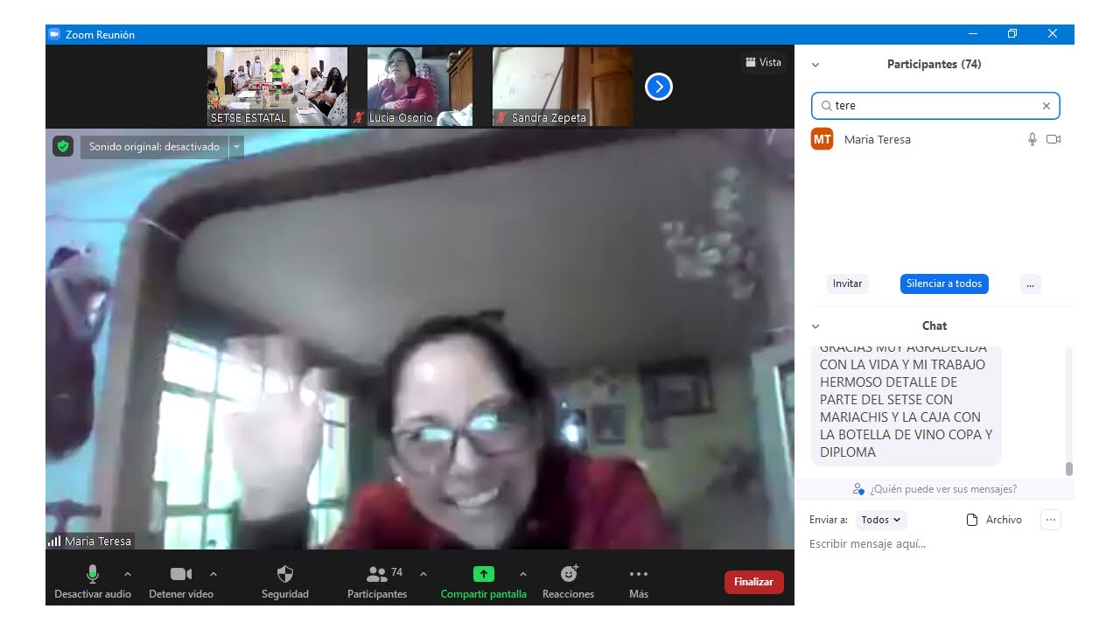
Task: Mute microphone with Desactivar audio
Action: pyautogui.click(x=93, y=574)
